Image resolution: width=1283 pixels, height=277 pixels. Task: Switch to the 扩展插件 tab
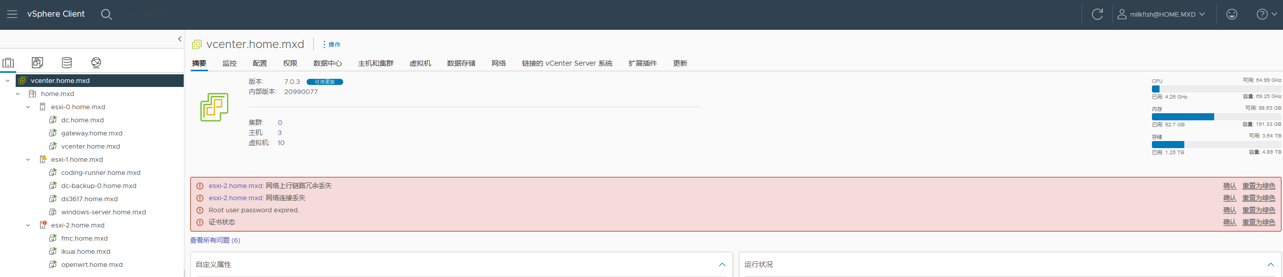[642, 63]
